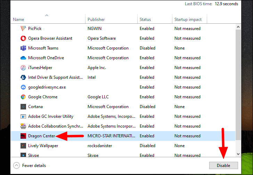Select the Microsoft OneDrive entry
The height and width of the screenshot is (175, 253).
(46, 58)
